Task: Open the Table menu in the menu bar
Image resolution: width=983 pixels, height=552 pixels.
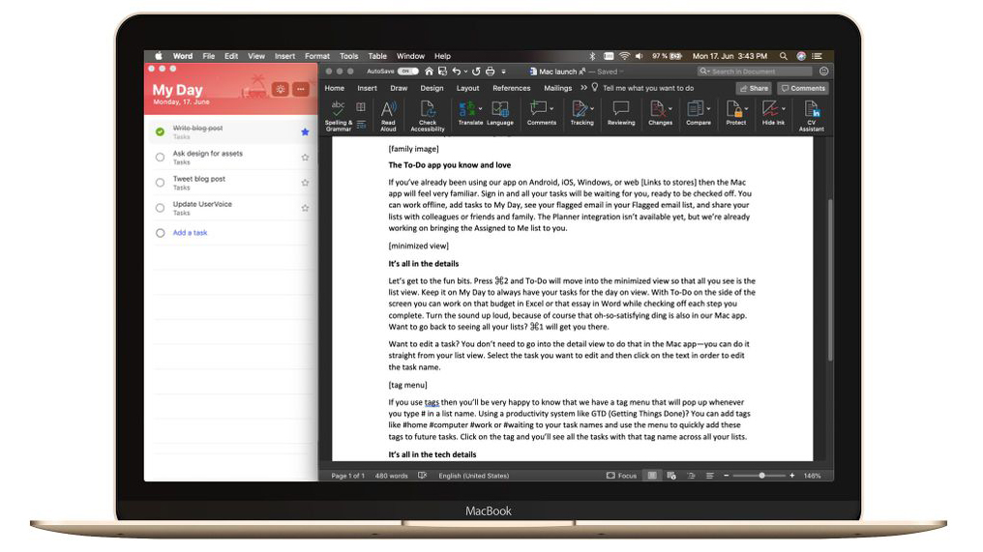Action: pyautogui.click(x=377, y=56)
